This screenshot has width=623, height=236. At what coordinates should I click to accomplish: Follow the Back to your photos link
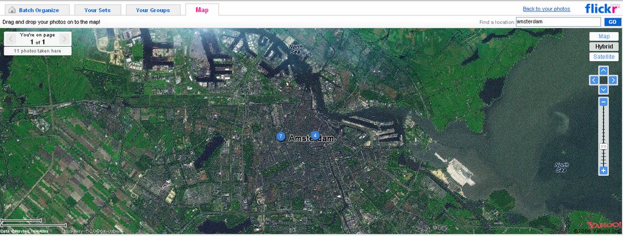tap(546, 8)
